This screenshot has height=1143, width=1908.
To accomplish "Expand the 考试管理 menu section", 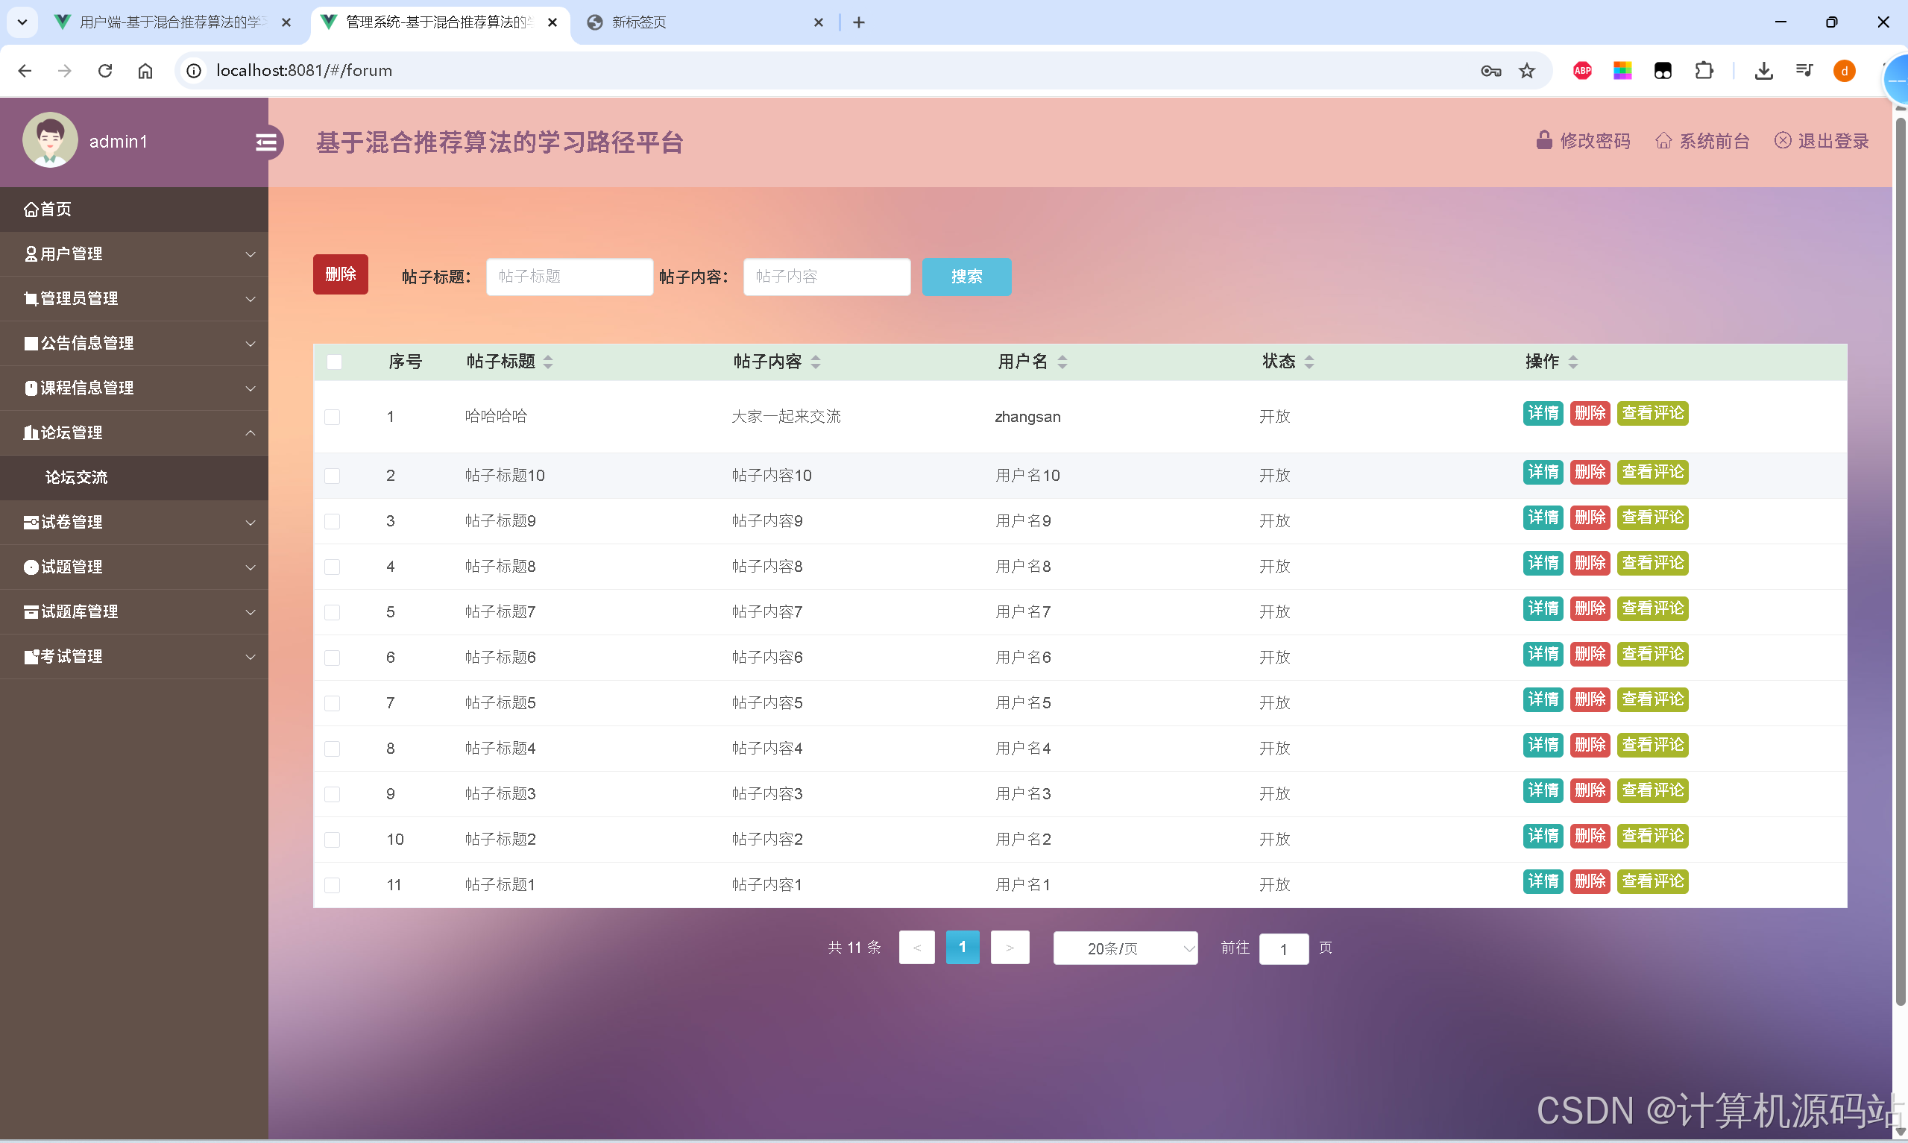I will (x=135, y=656).
